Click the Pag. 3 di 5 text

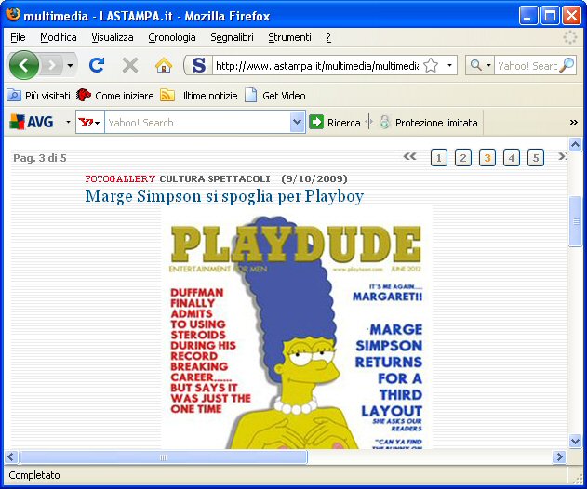(40, 158)
